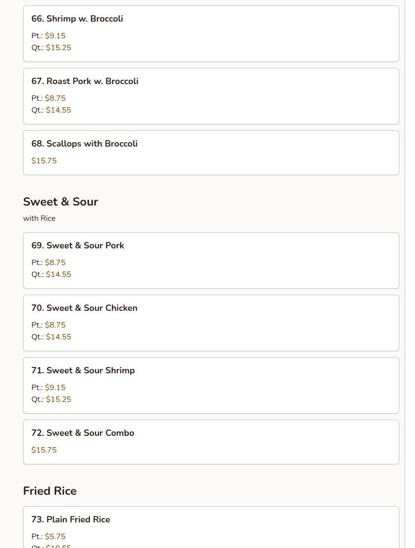Add 72. Sweet & Sour Combo
This screenshot has height=548, width=415.
[x=83, y=433]
